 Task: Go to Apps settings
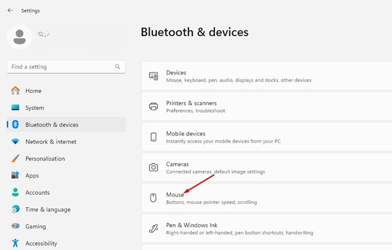click(x=66, y=175)
